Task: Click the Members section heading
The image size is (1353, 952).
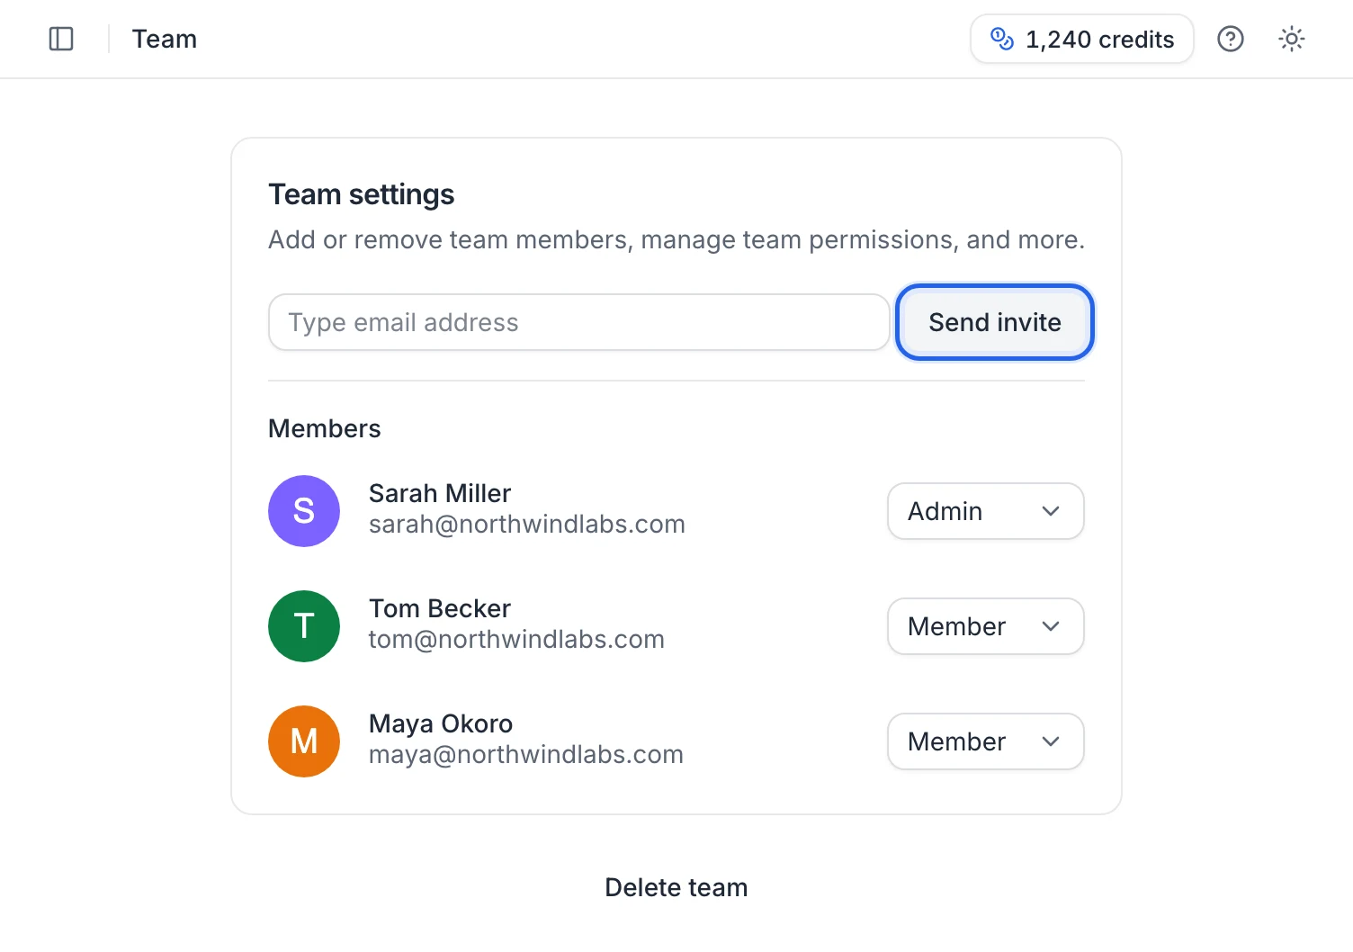Action: click(325, 428)
